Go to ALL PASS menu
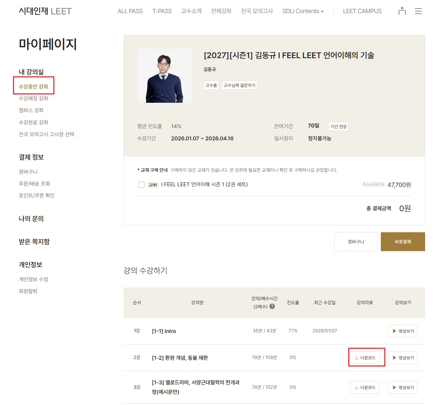 pyautogui.click(x=130, y=11)
